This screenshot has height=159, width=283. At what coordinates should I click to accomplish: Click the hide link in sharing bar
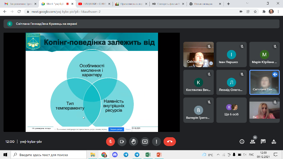click(x=128, y=129)
